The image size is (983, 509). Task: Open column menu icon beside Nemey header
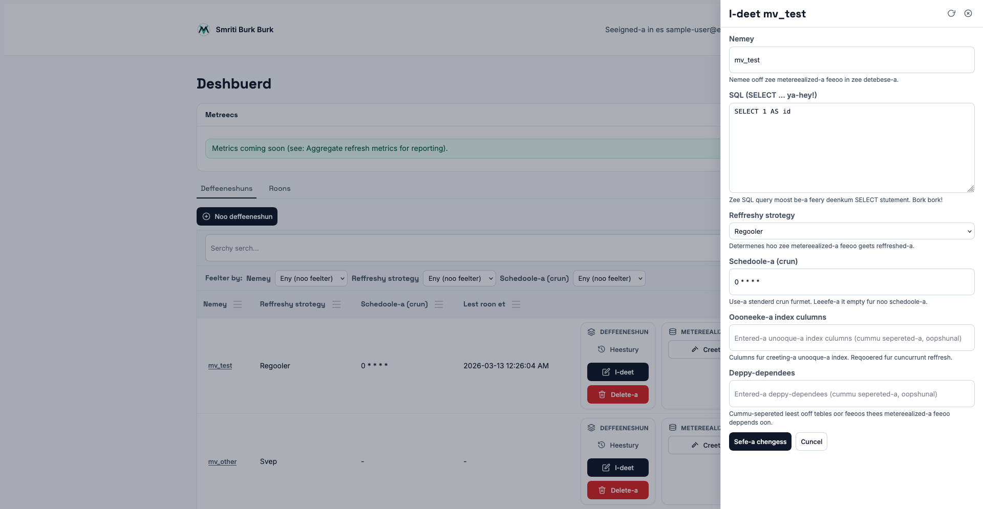[x=238, y=304]
